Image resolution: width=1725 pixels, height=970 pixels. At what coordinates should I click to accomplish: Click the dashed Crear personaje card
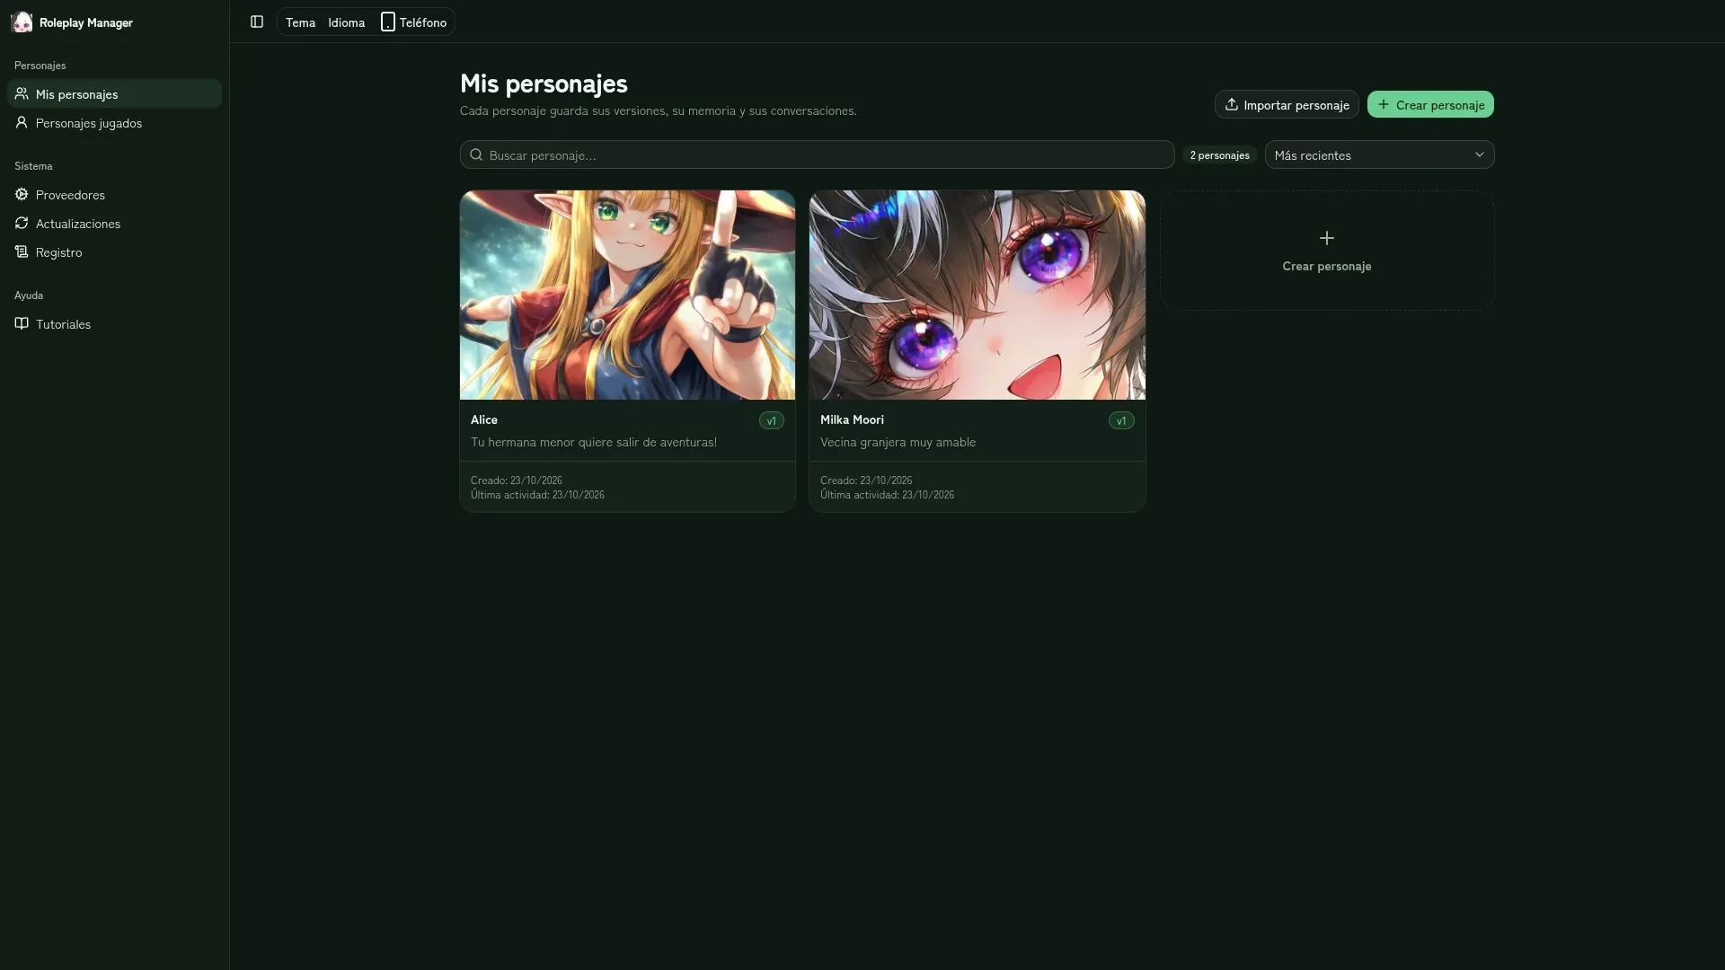click(x=1327, y=251)
